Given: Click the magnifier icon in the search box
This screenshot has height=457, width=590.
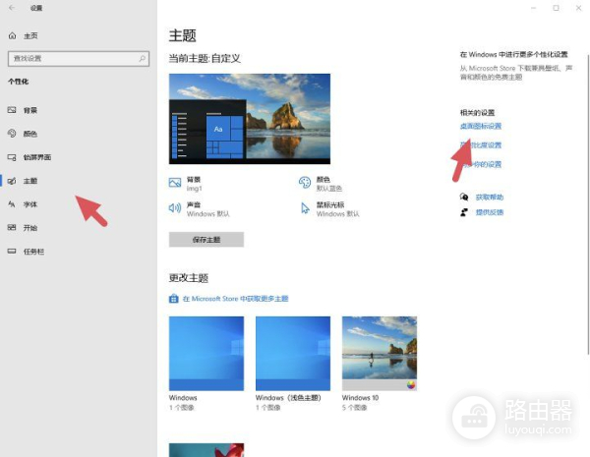Looking at the screenshot, I should click(143, 58).
